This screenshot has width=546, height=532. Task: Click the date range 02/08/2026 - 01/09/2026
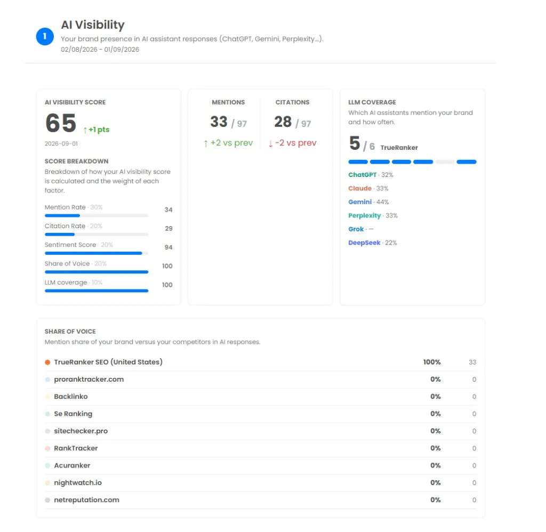[100, 50]
